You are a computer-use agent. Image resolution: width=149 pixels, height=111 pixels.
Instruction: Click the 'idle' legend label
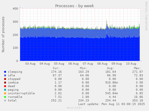click(x=11, y=75)
